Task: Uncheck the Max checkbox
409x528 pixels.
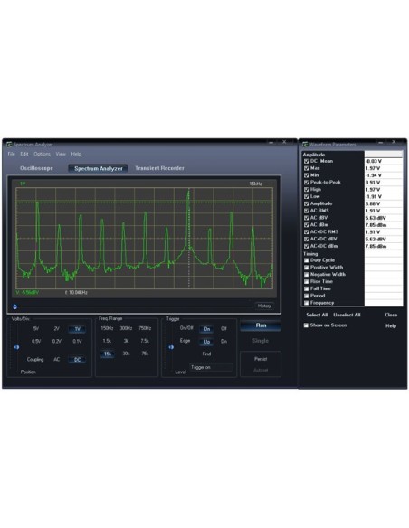Action: pyautogui.click(x=306, y=168)
